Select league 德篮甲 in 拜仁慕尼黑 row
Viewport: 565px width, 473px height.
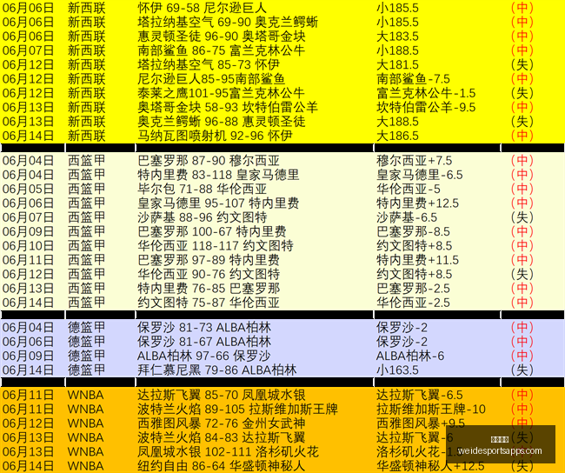pyautogui.click(x=86, y=370)
